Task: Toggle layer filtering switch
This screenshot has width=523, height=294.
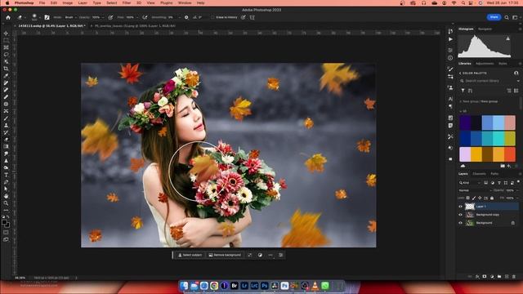Action: (x=518, y=181)
